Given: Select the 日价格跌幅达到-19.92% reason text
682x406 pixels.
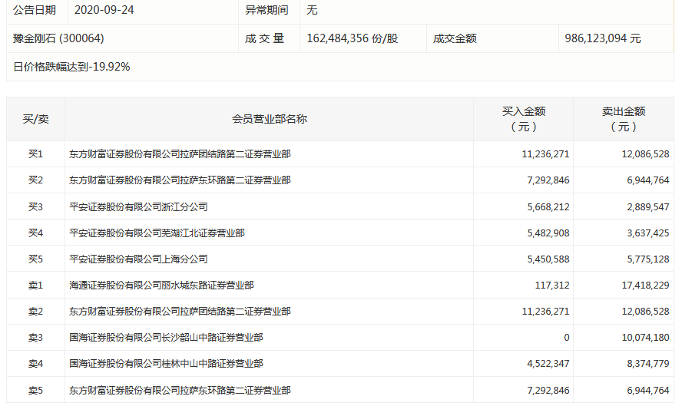Looking at the screenshot, I should [71, 67].
